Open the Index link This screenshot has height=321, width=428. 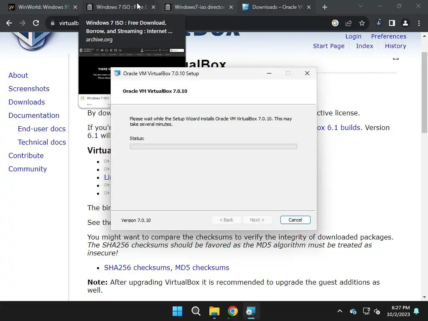[x=364, y=46]
